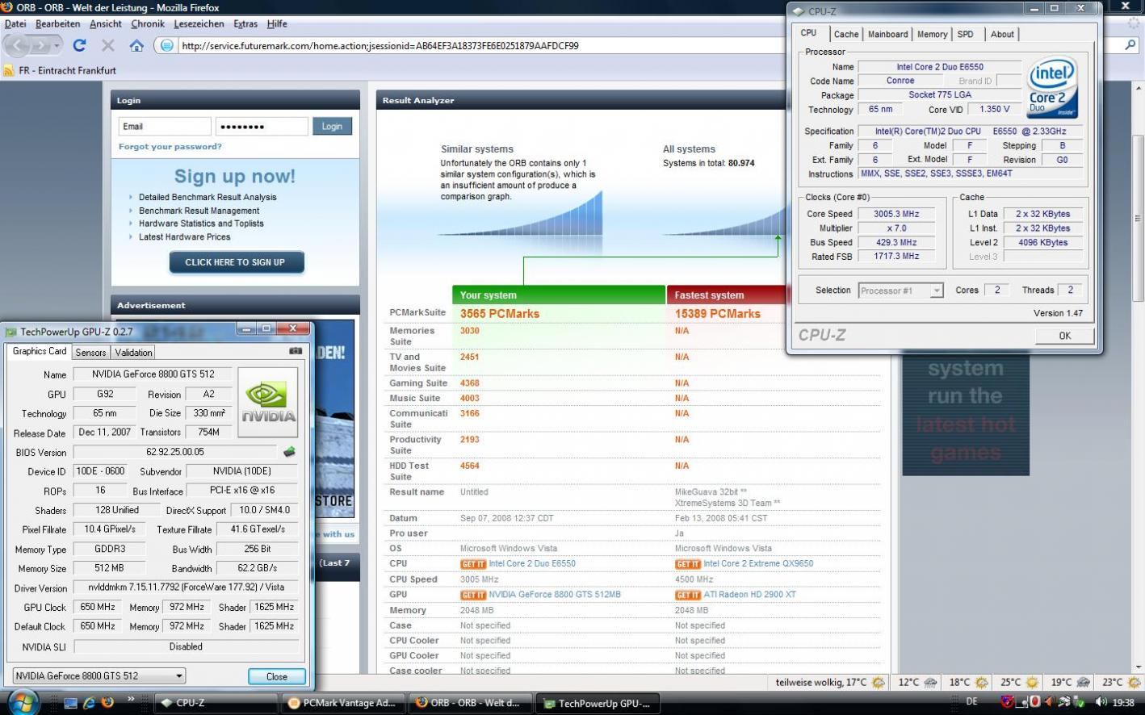Open the back/forward history dropdown arrow

point(57,46)
